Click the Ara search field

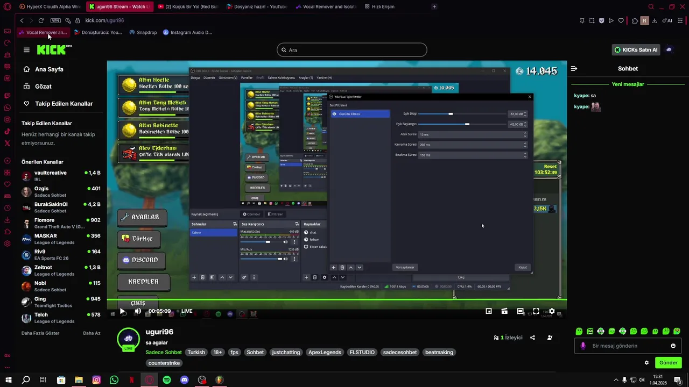[x=352, y=50]
